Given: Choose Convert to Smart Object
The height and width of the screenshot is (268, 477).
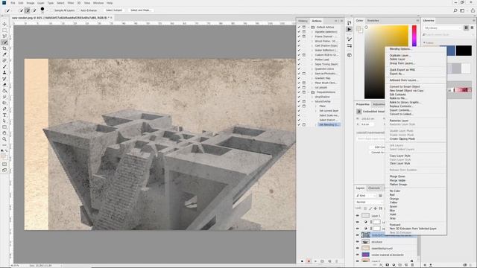Looking at the screenshot, I should [x=405, y=86].
